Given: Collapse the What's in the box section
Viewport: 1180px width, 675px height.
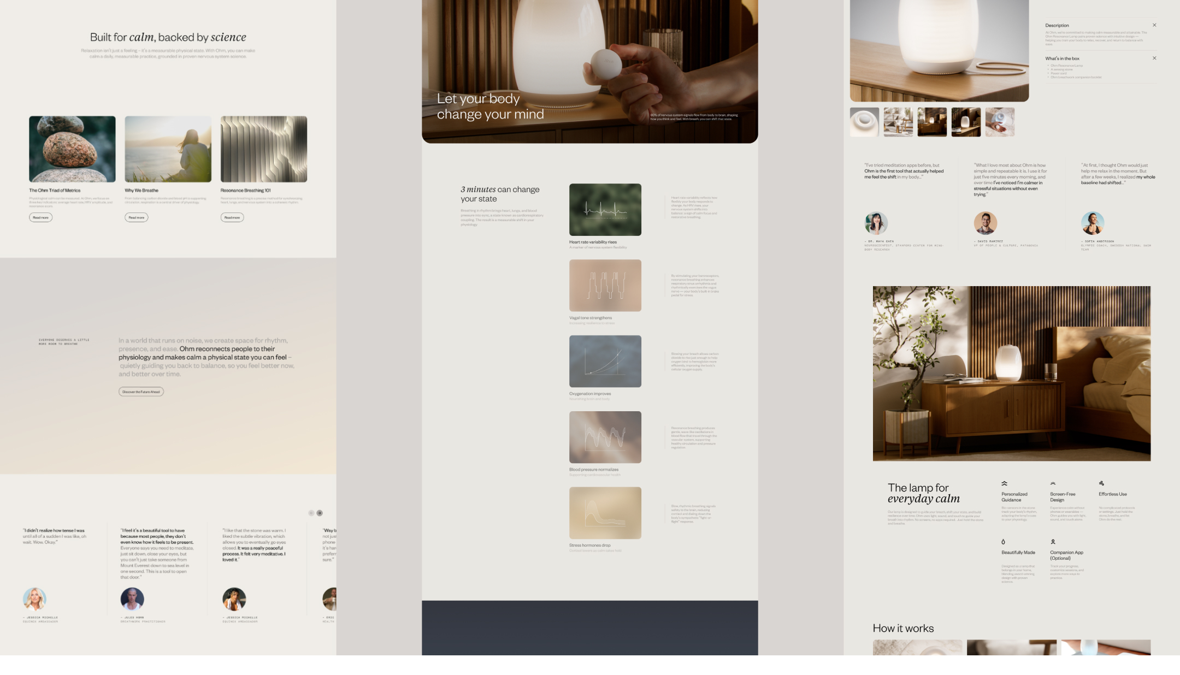Looking at the screenshot, I should click(1154, 58).
